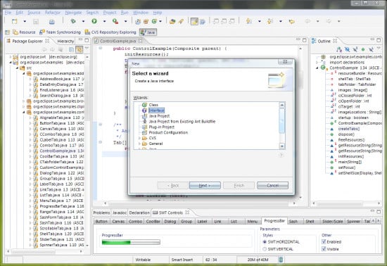Image resolution: width=387 pixels, height=266 pixels.
Task: Click the Last Edit Location icon
Action: point(292,22)
